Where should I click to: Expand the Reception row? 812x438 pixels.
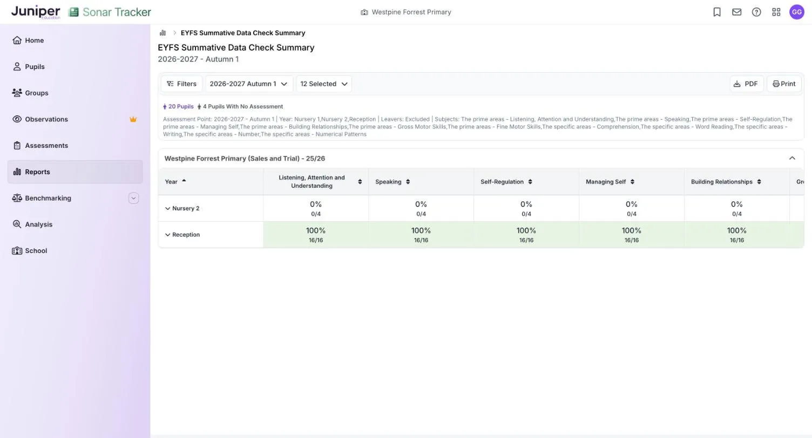tap(167, 235)
